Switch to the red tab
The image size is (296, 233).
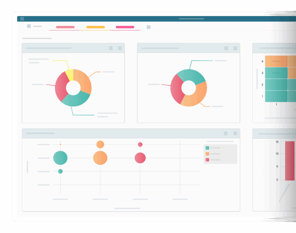point(65,27)
